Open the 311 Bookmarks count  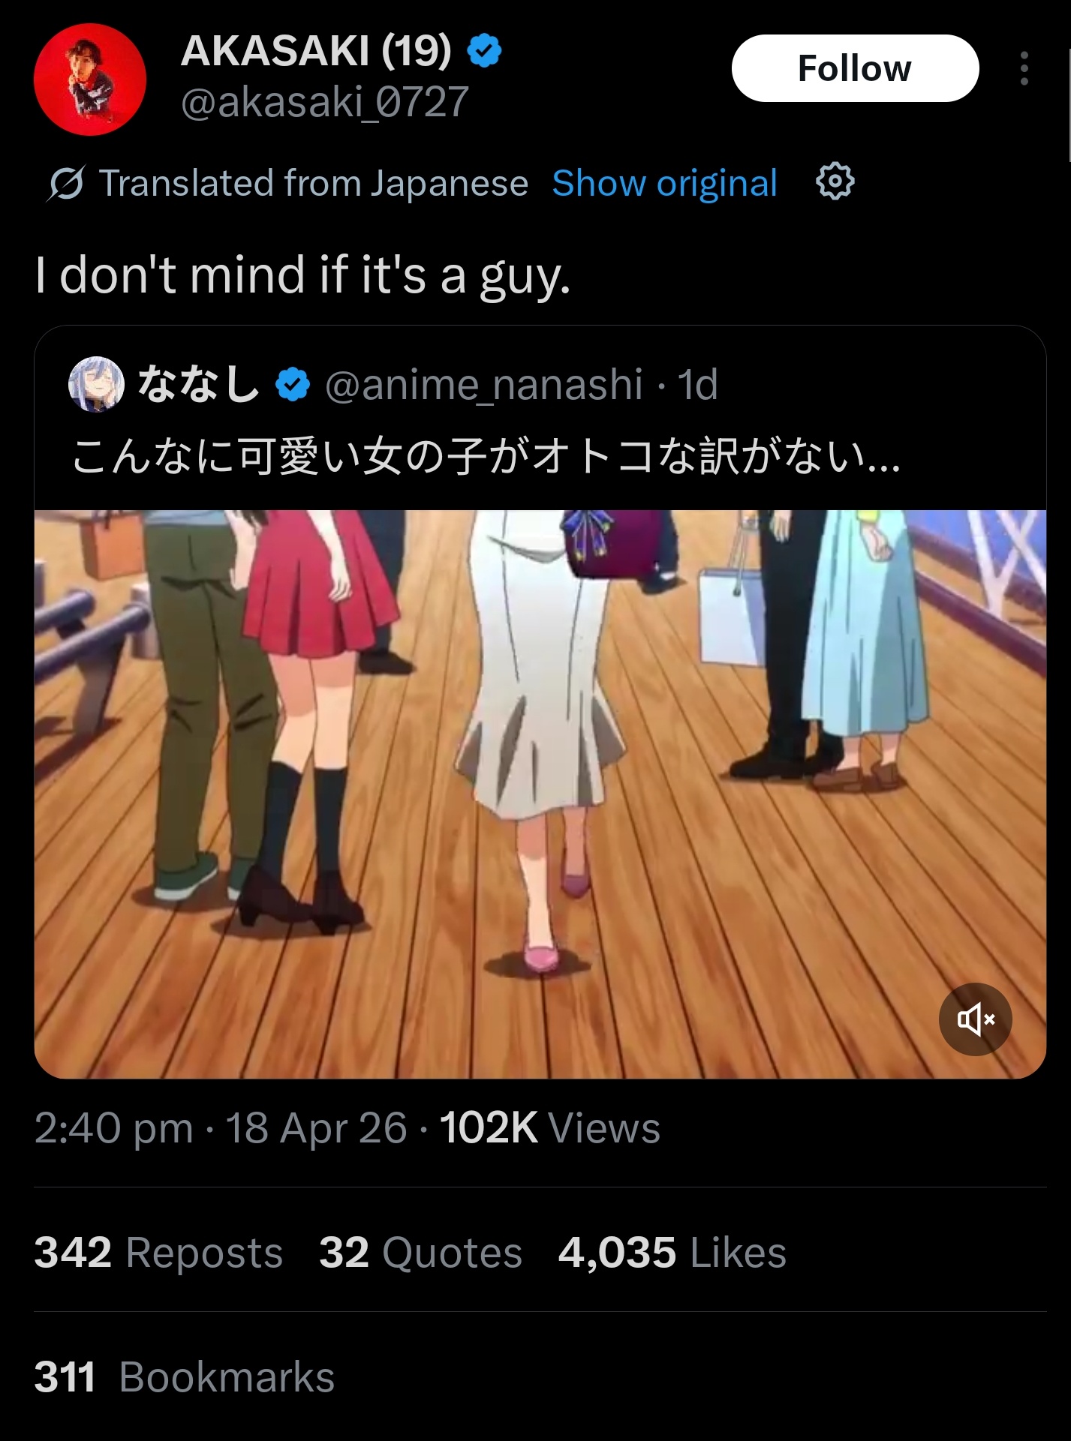pos(185,1376)
